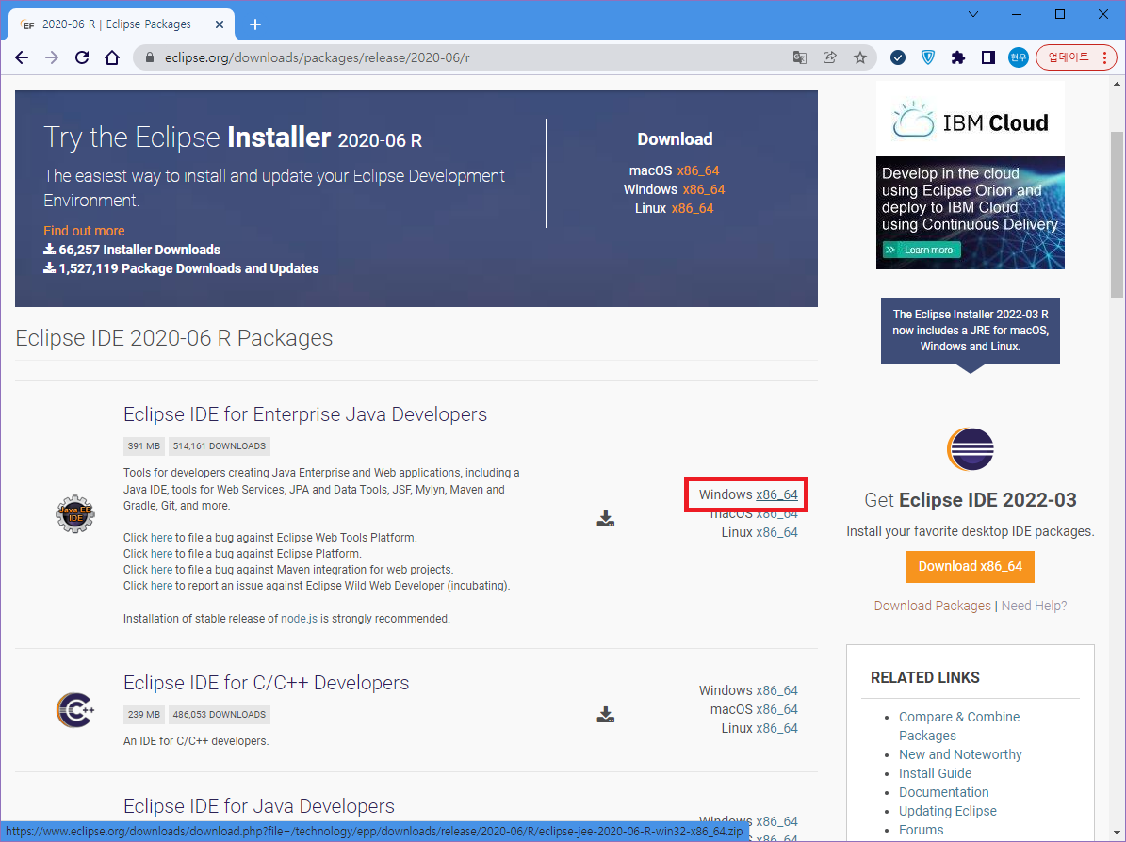Click the Eclipse Installer 2022-03 R JRE notice
The image size is (1126, 842).
[971, 331]
